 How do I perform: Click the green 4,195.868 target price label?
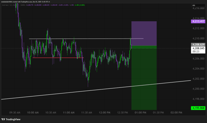[198, 108]
